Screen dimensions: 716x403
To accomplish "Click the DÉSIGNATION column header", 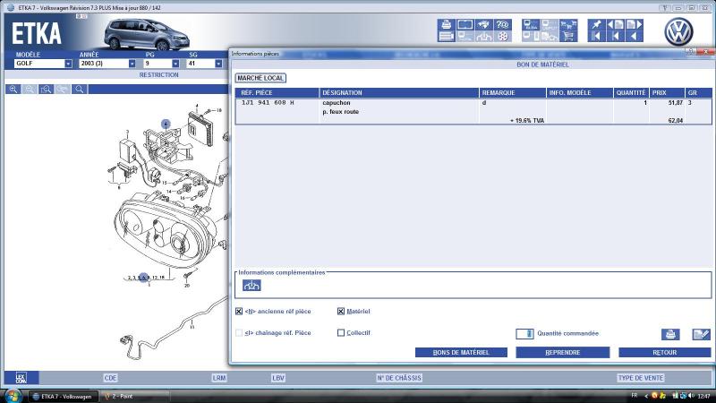I will pyautogui.click(x=399, y=93).
